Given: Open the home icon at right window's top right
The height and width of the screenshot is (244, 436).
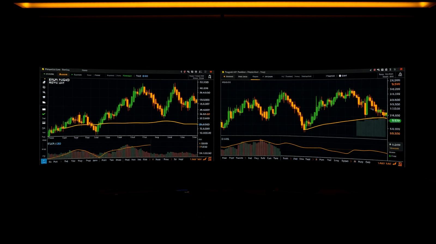Looking at the screenshot, I should pyautogui.click(x=400, y=75).
